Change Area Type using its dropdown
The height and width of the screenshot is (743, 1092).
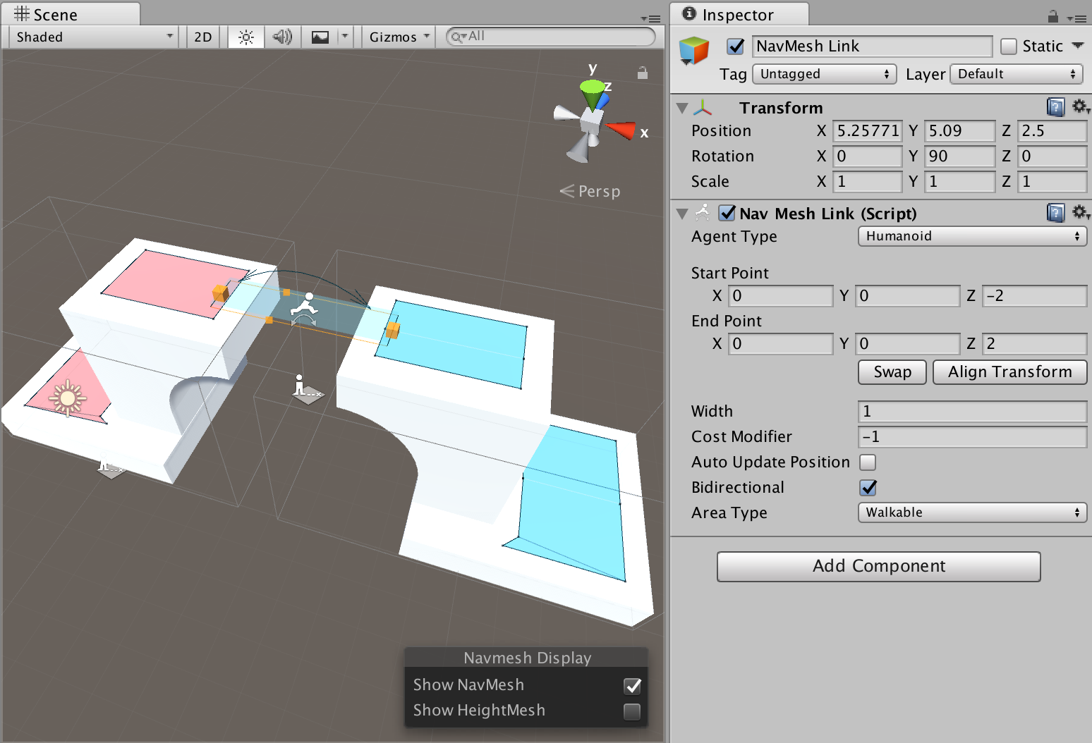click(x=971, y=512)
